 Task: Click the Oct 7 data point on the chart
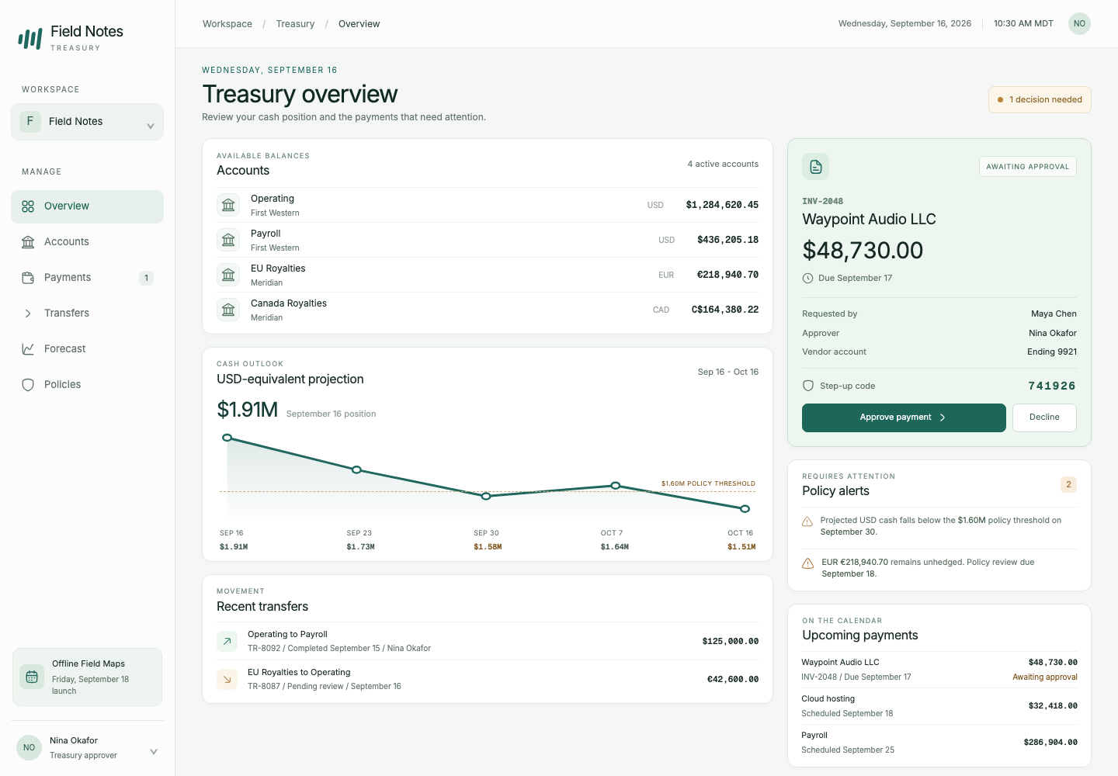click(x=615, y=486)
